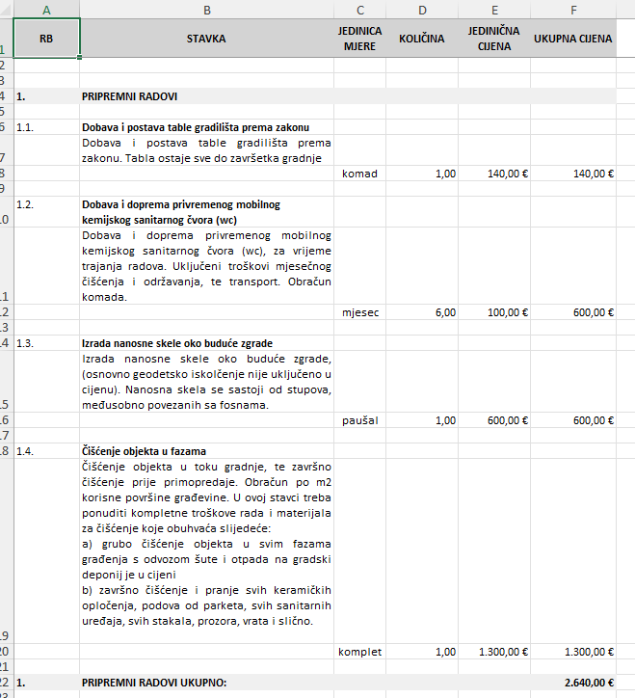635x698 pixels.
Task: Select entire column D via header
Action: point(421,9)
